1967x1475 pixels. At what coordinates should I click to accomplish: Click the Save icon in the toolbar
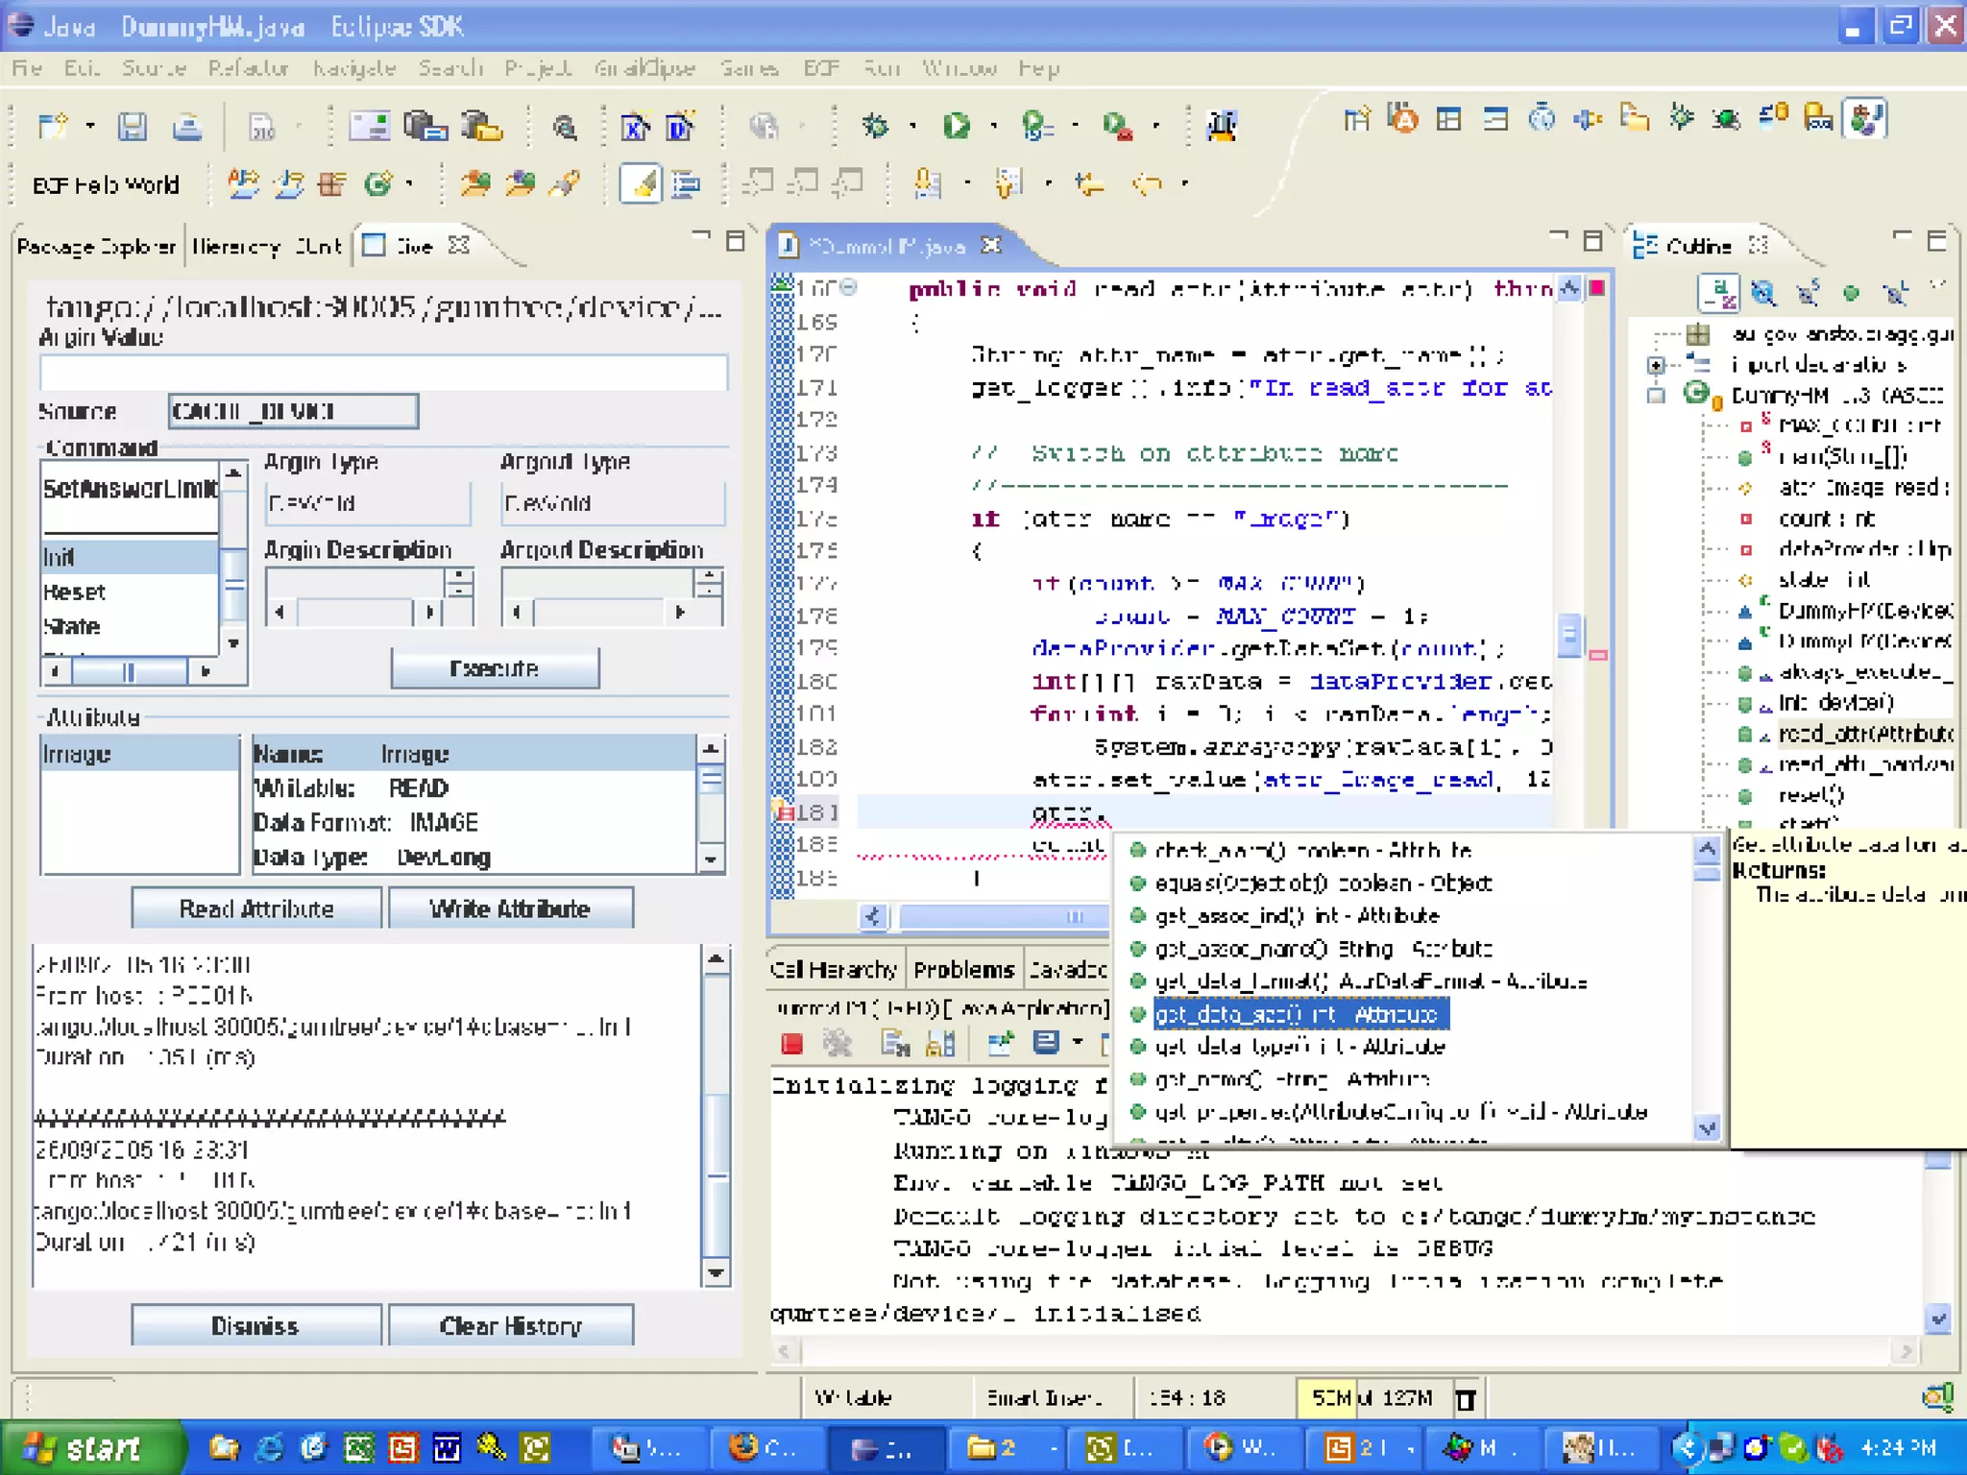coord(133,126)
